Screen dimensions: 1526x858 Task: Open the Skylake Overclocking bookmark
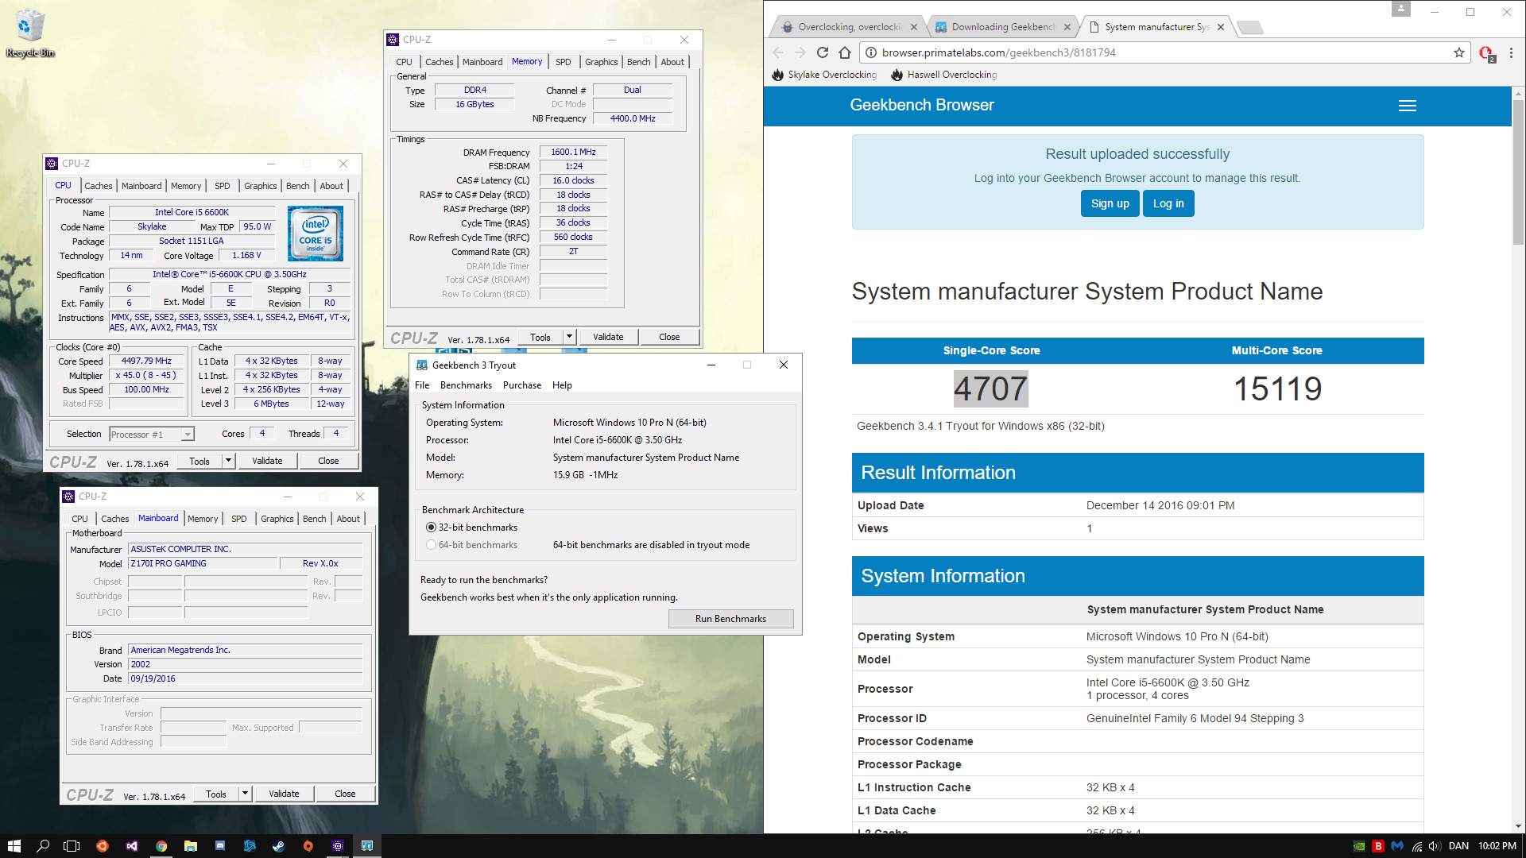click(x=824, y=75)
